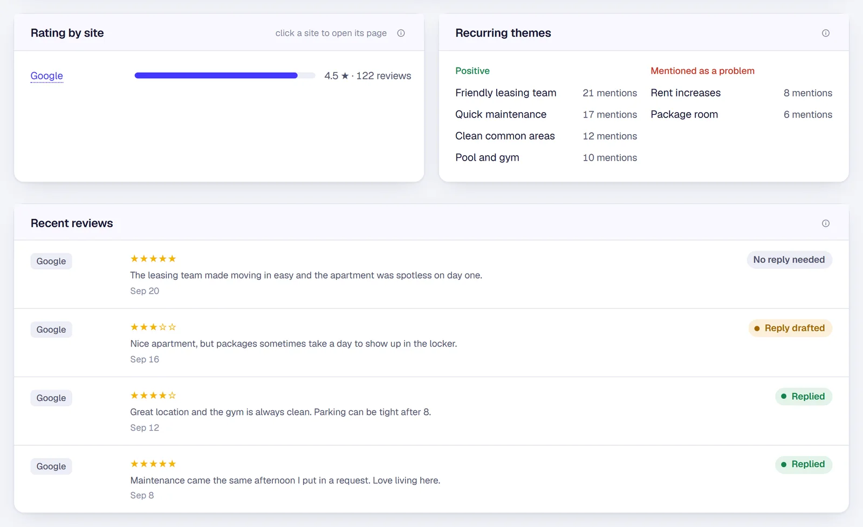Click the 'No reply needed' status badge
863x527 pixels.
(789, 260)
